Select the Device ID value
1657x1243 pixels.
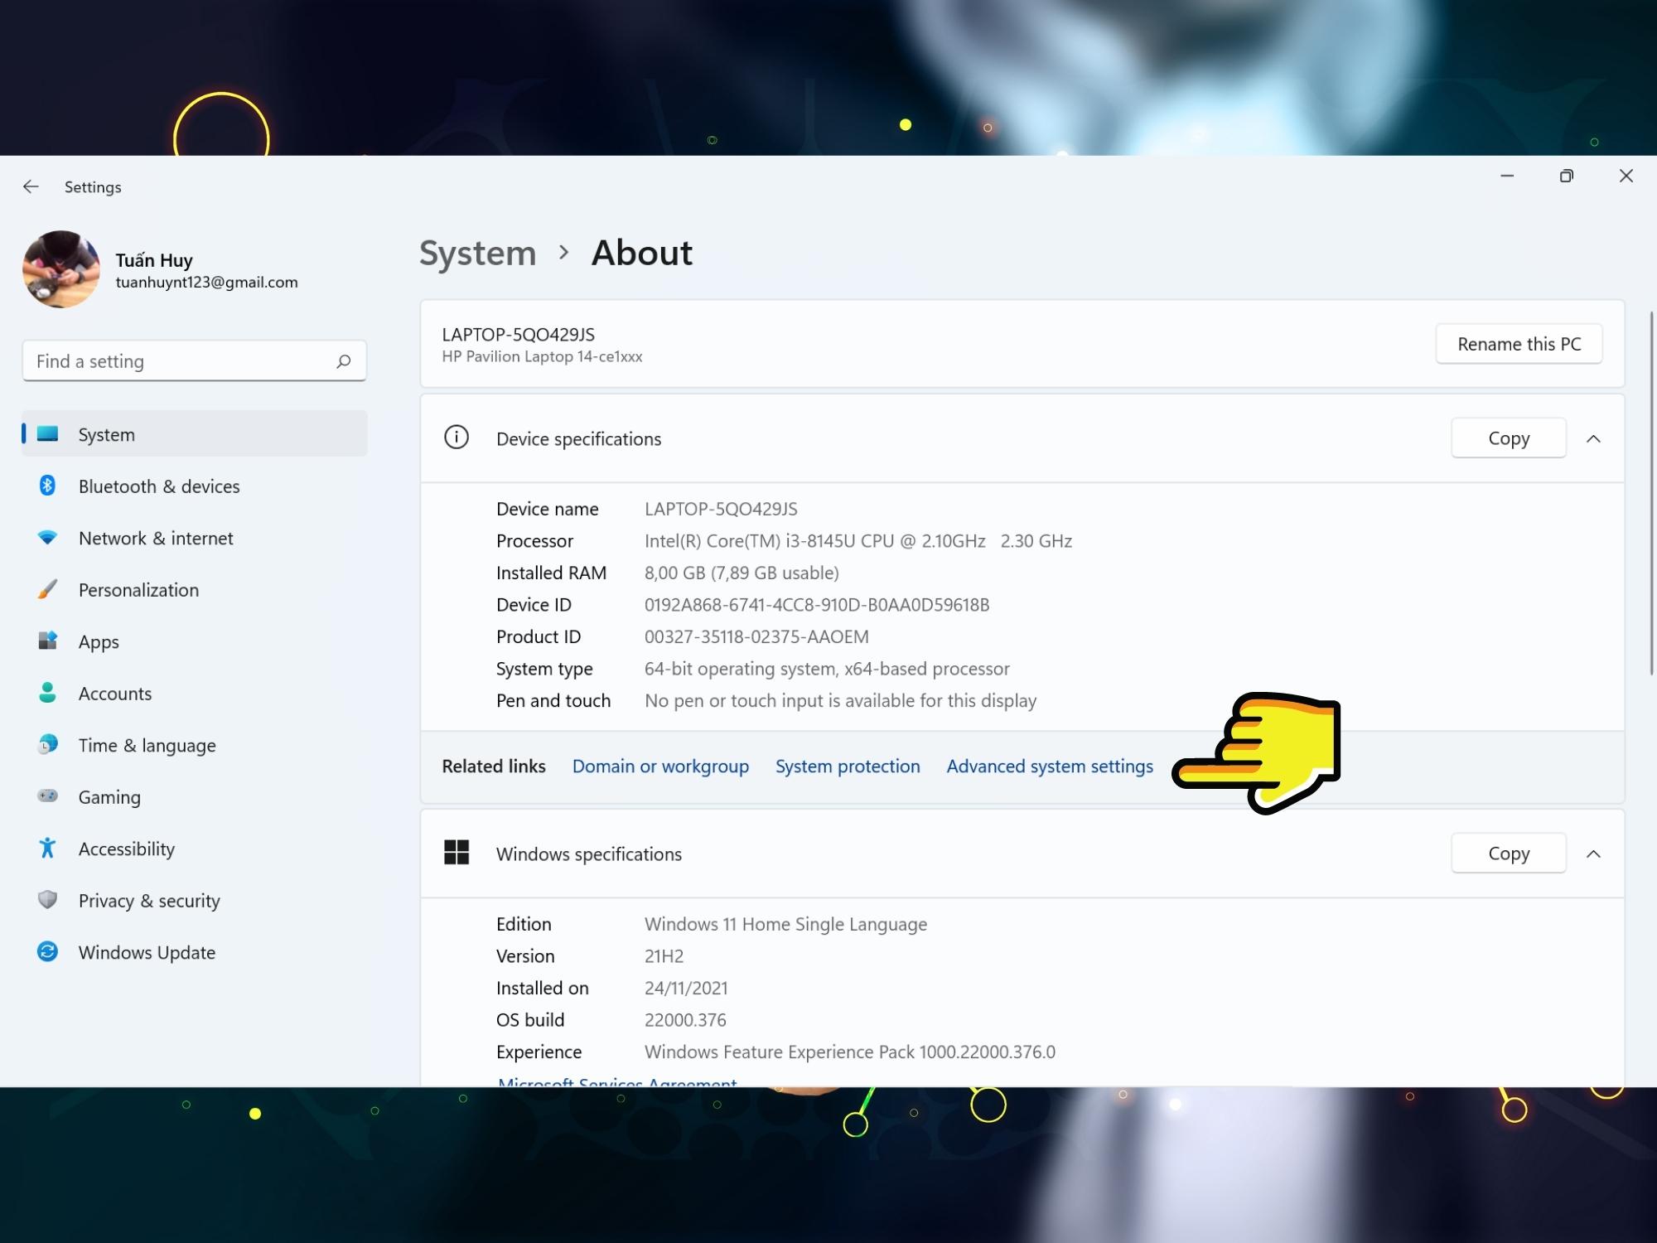[x=817, y=604]
